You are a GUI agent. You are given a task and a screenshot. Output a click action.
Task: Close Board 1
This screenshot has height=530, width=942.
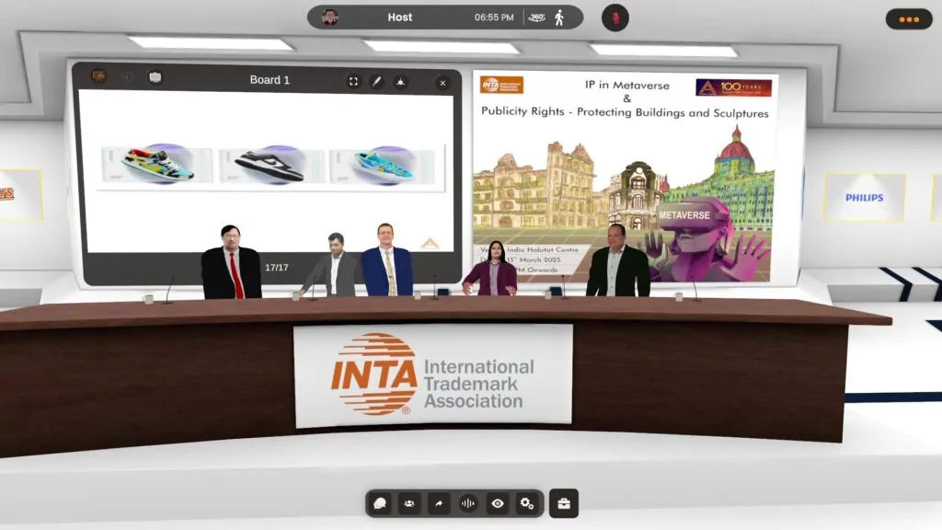pos(442,83)
